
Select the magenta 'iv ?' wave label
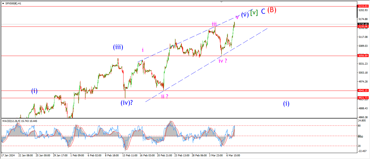223,61
